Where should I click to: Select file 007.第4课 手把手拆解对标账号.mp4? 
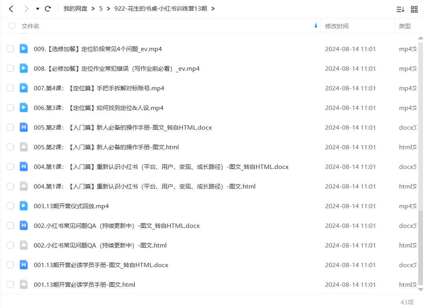pyautogui.click(x=99, y=88)
